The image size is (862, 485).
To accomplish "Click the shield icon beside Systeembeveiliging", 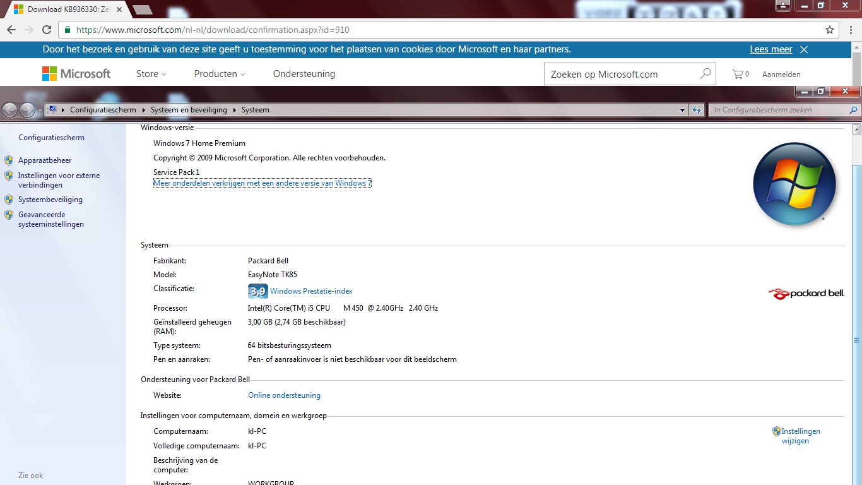I will (x=9, y=200).
